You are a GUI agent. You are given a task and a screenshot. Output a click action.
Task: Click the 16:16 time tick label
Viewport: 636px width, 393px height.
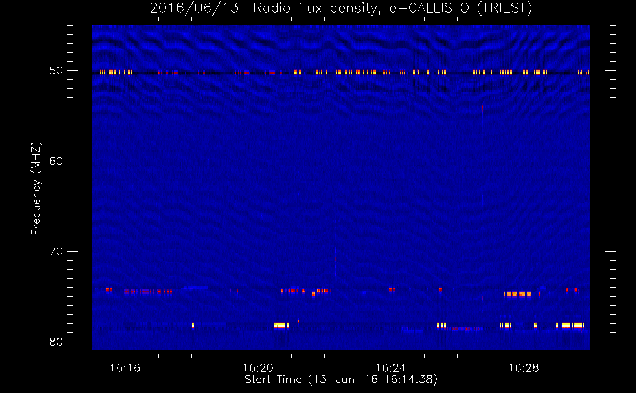[125, 368]
